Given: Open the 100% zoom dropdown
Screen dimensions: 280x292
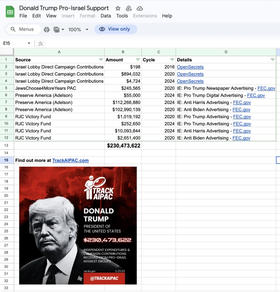Looking at the screenshot, I should [x=78, y=30].
